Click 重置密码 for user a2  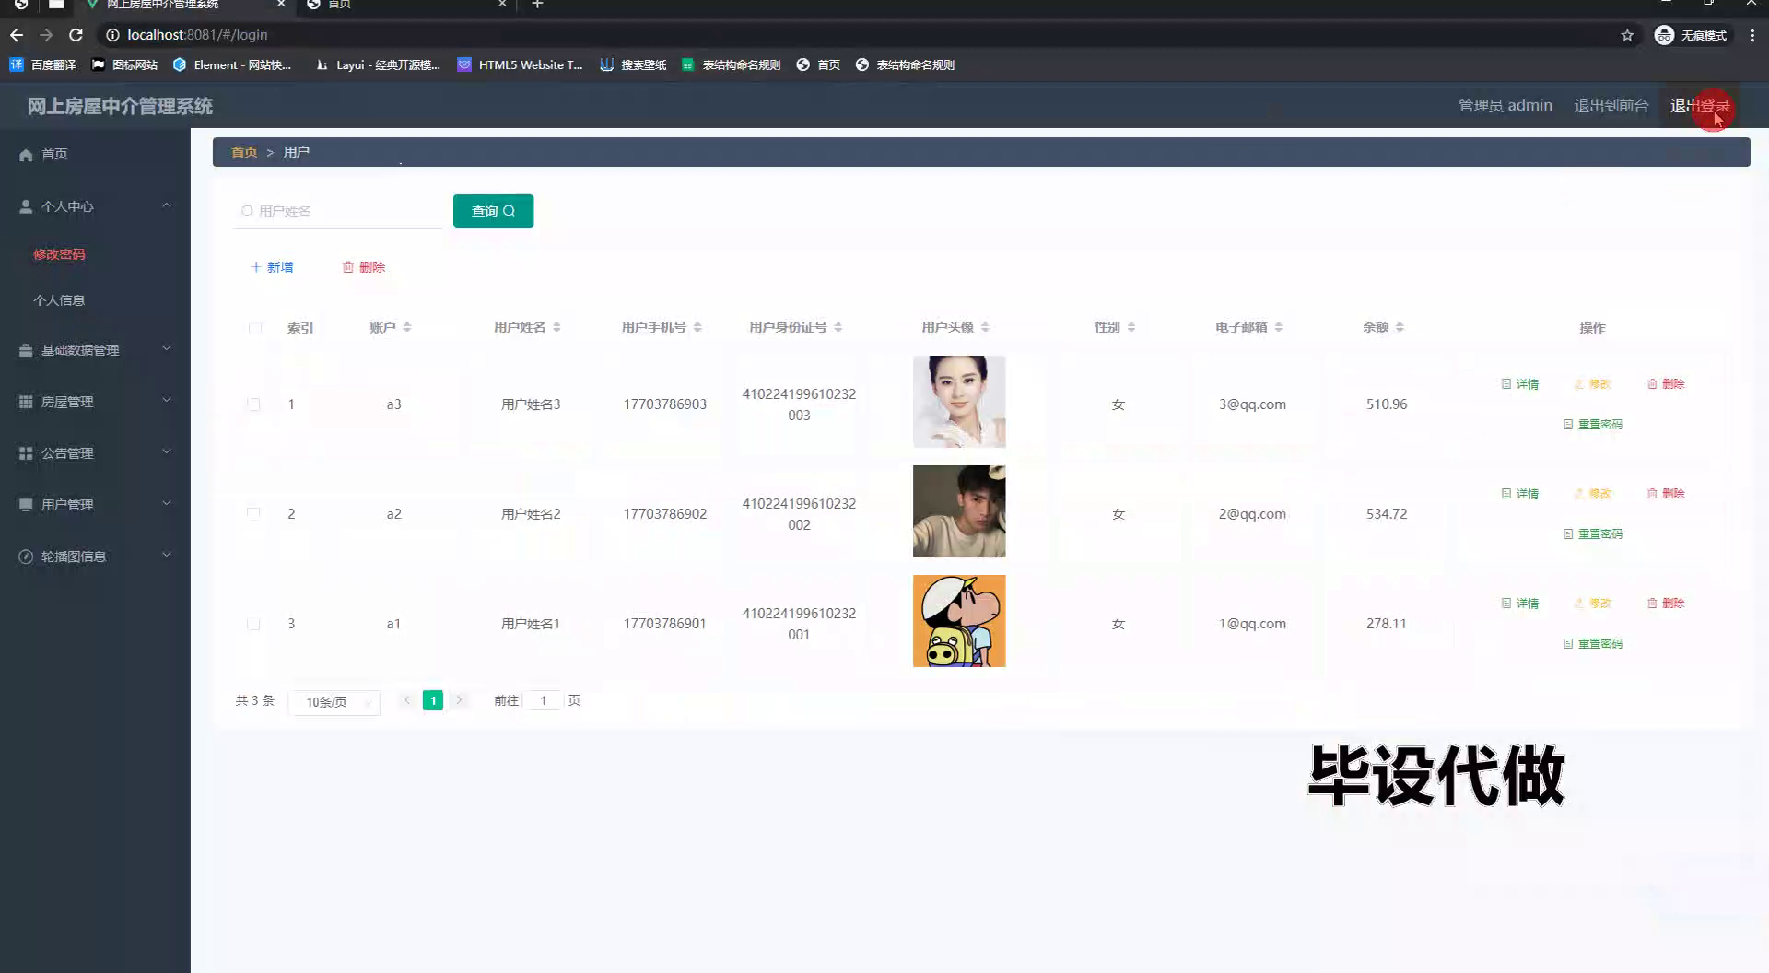click(x=1593, y=534)
